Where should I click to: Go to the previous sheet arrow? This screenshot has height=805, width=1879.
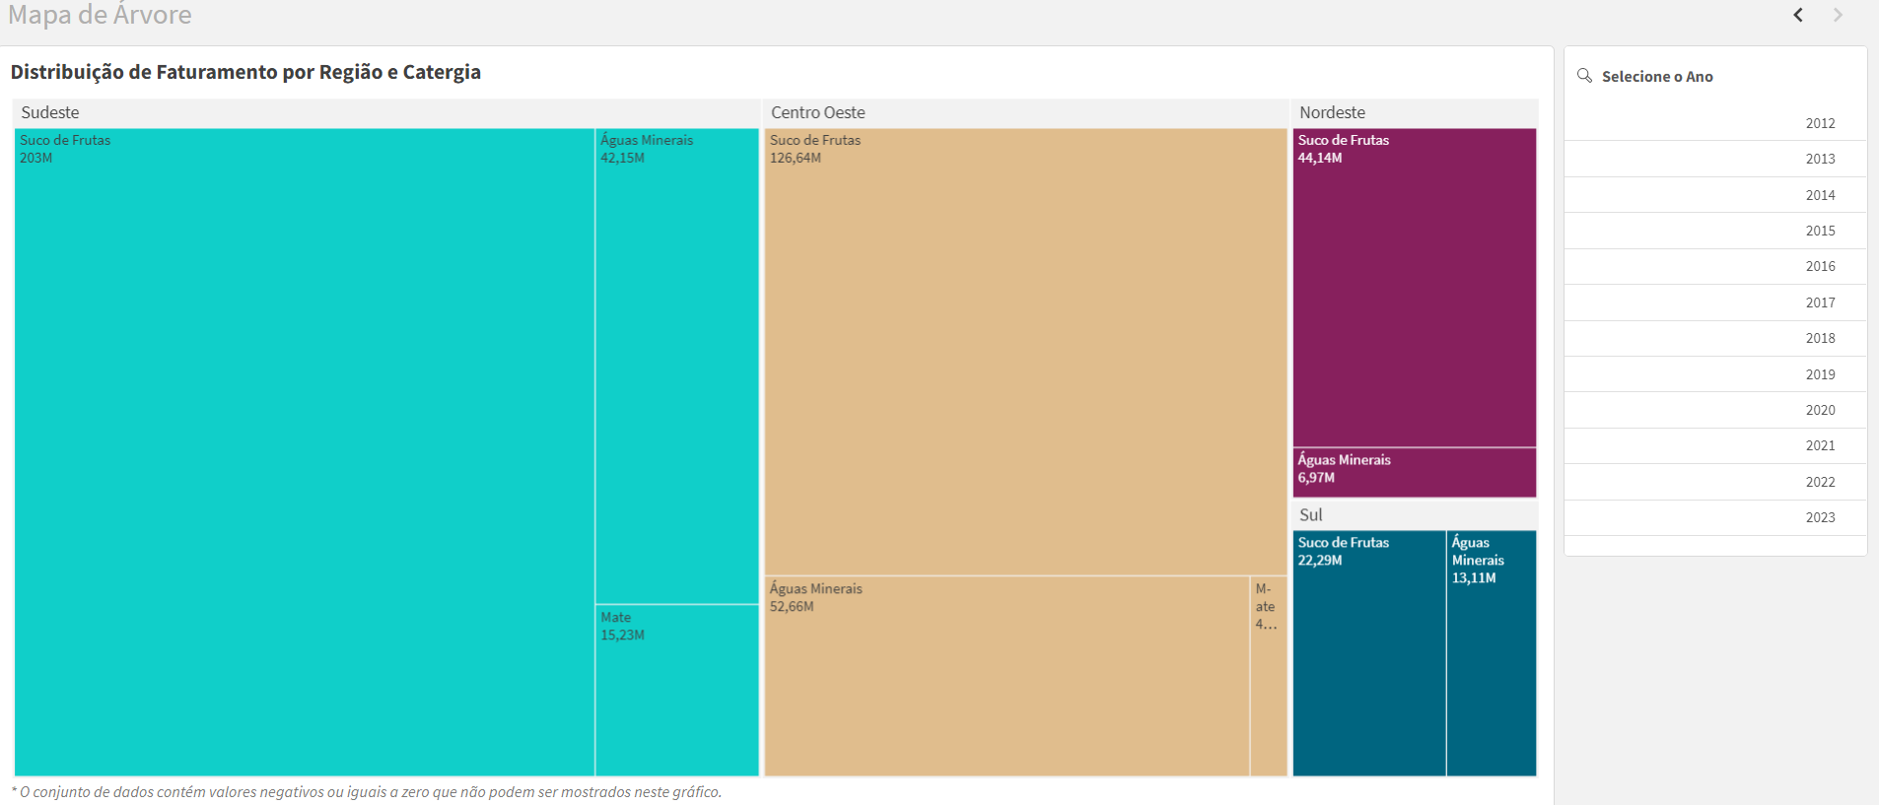(x=1798, y=15)
